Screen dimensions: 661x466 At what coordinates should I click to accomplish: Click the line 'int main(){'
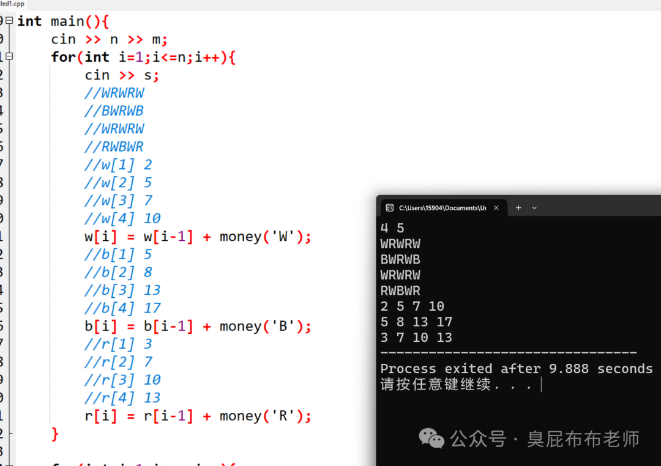[x=63, y=21]
